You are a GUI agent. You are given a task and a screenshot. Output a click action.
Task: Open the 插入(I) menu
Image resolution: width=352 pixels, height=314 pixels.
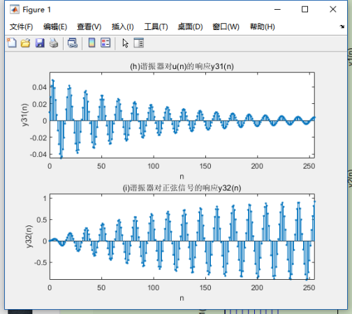pos(123,27)
